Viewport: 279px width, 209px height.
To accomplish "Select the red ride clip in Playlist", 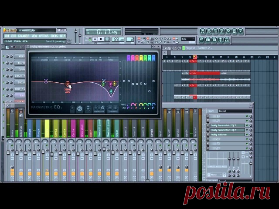I will [205, 73].
